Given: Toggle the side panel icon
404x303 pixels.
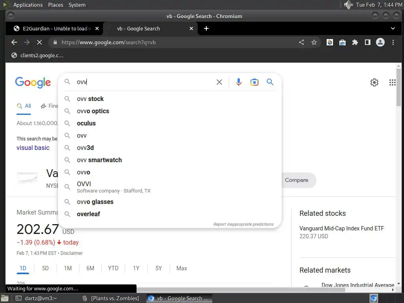Looking at the screenshot, I should [x=368, y=42].
